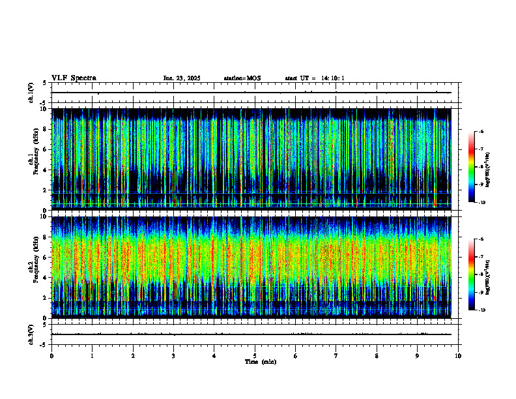The image size is (516, 399).
Task: Select the date text "Jan. 23, 2025"
Action: point(182,78)
